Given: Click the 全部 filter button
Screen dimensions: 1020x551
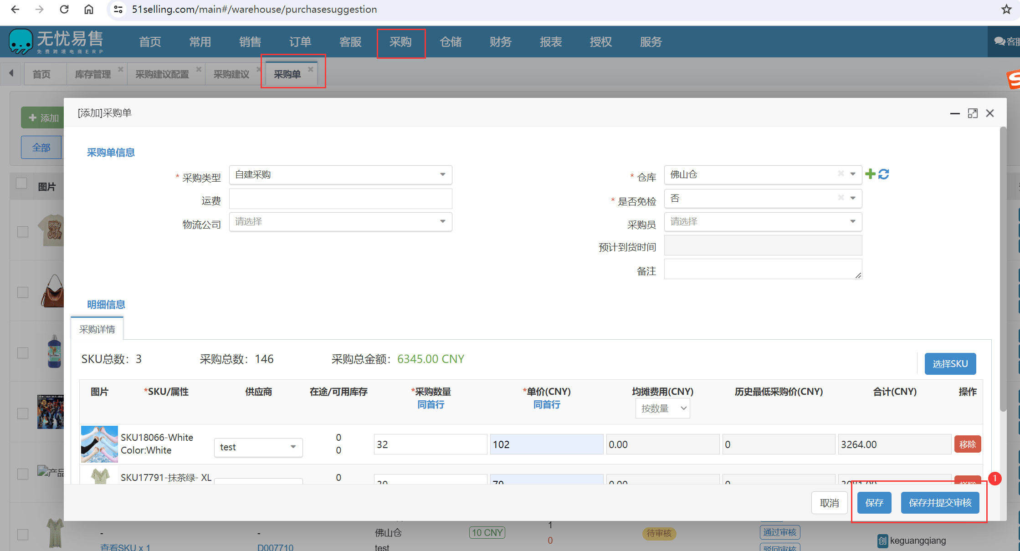Looking at the screenshot, I should (41, 148).
